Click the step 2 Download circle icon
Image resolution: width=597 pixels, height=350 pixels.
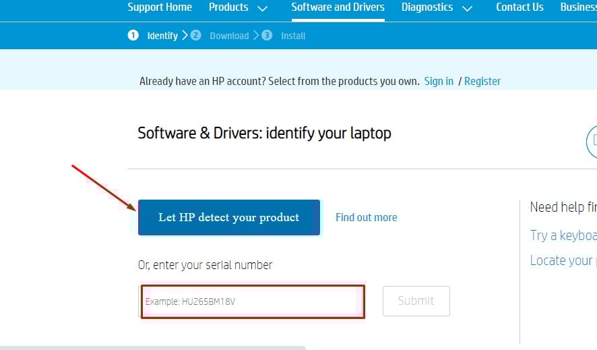point(195,35)
